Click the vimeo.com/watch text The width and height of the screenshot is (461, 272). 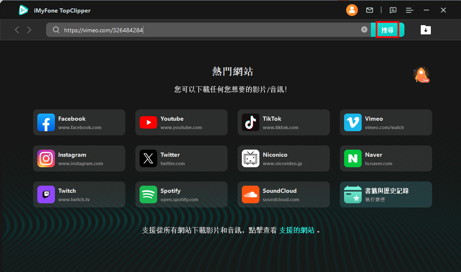coord(384,128)
